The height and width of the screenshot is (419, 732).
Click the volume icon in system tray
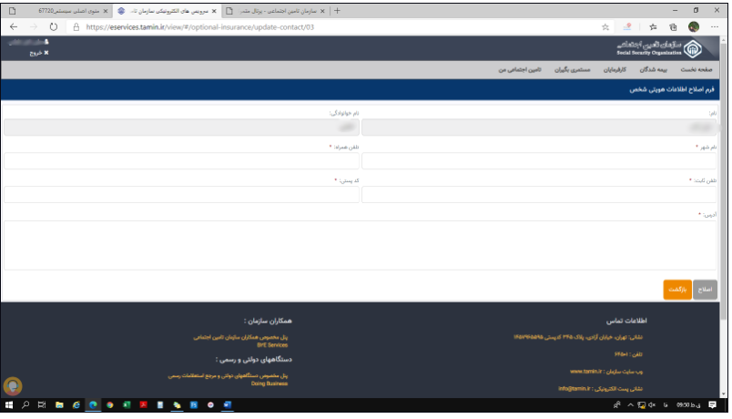652,405
